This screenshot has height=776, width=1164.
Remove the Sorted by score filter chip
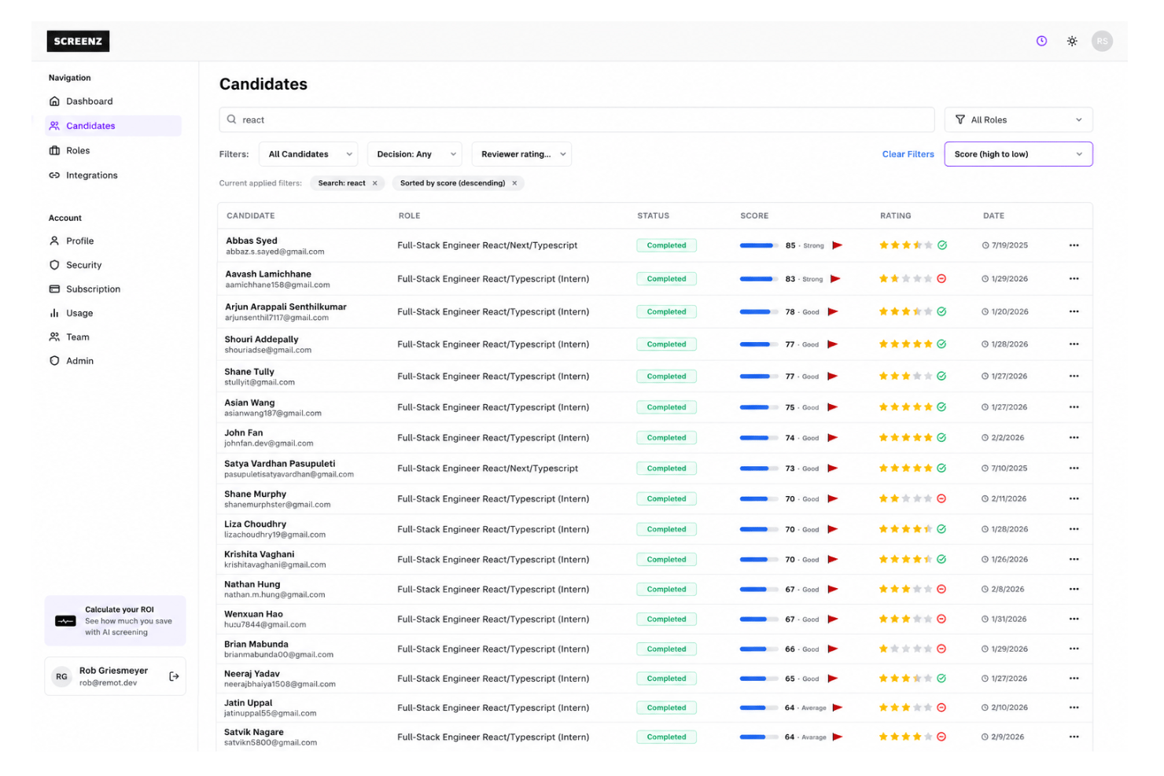point(514,183)
